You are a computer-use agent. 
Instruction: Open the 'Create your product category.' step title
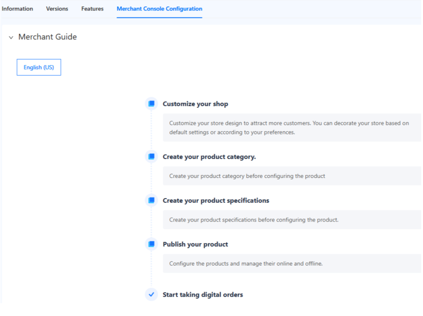click(x=209, y=157)
